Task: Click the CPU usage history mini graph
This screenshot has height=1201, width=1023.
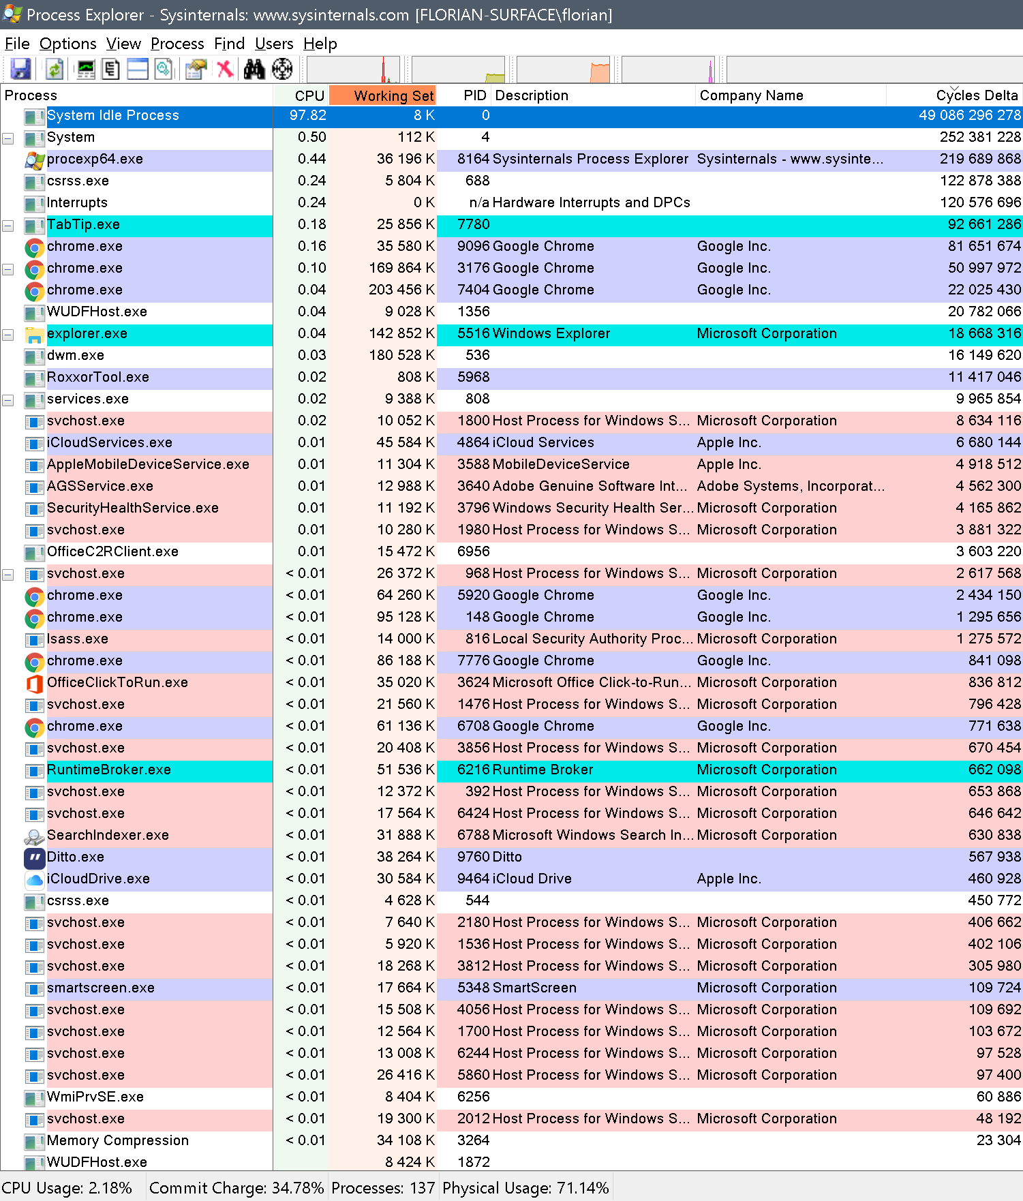Action: click(353, 70)
